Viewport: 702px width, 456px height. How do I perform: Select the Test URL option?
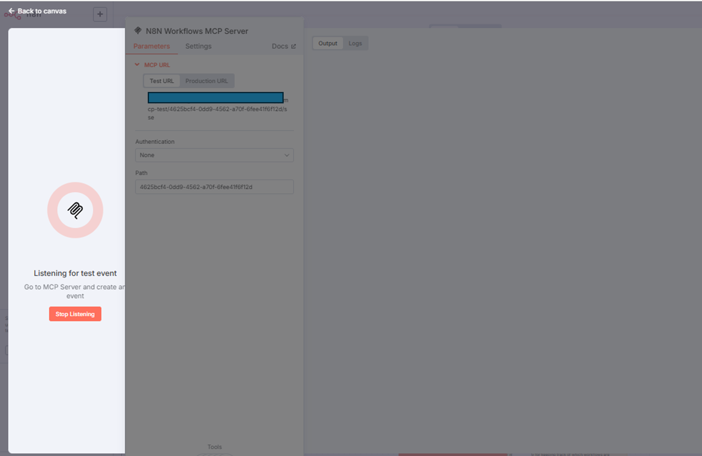click(x=162, y=81)
